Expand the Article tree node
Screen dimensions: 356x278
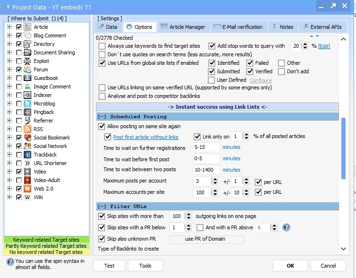pos(9,27)
